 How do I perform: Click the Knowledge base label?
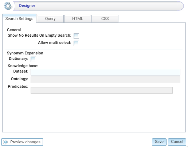coord(23,66)
